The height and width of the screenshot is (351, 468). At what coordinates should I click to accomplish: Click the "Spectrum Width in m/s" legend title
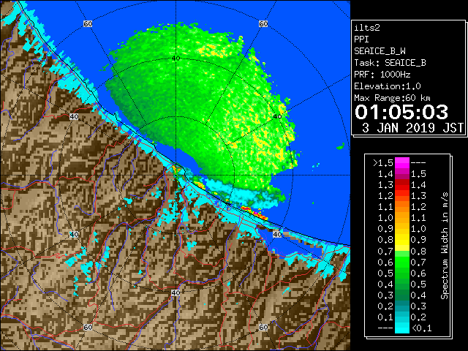(x=445, y=246)
